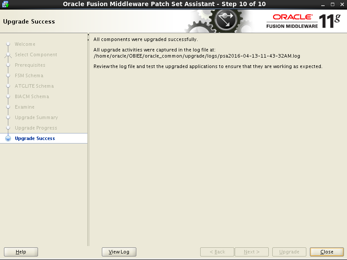Select the Upgrade Progress step
The height and width of the screenshot is (260, 347).
36,128
